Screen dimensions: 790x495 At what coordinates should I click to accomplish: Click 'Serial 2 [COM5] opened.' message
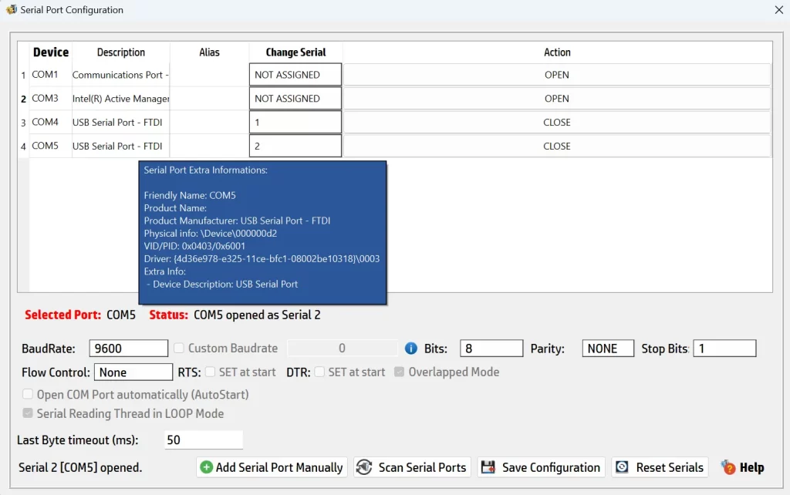(80, 467)
